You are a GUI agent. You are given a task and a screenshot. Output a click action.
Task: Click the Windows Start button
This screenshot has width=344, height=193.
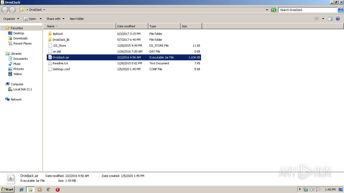(8, 189)
